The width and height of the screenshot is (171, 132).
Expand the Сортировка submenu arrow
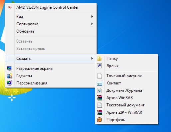92,24
